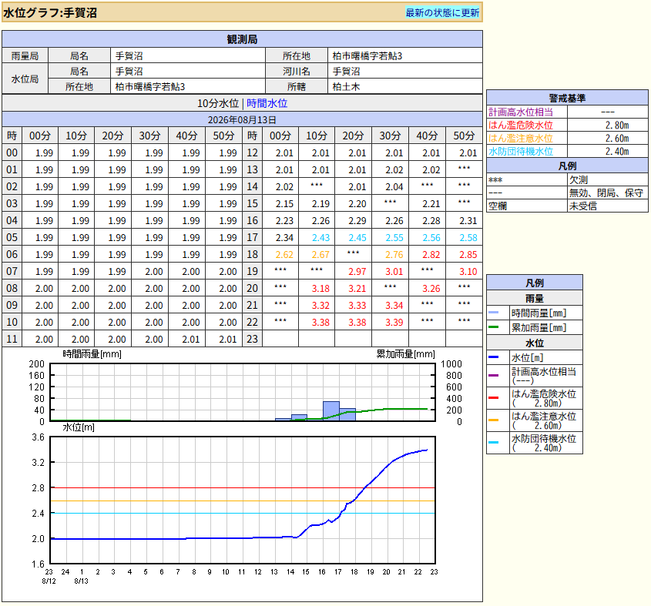Click the 欠測 legend entry
Screen dimensions: 651x606
[578, 179]
